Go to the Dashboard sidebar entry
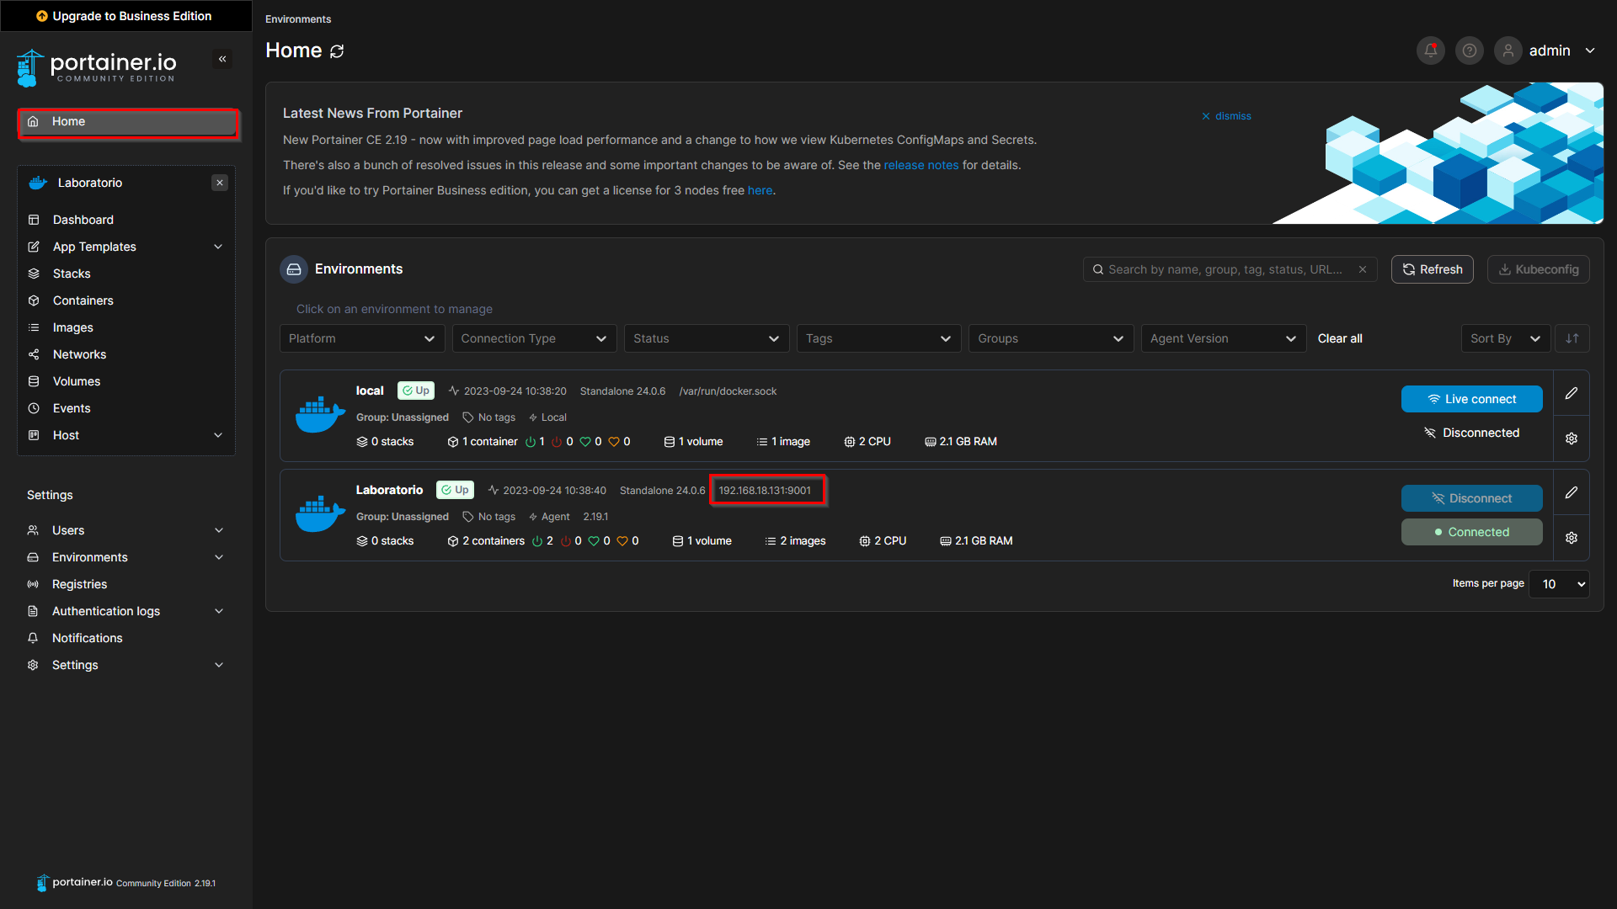 pos(83,219)
